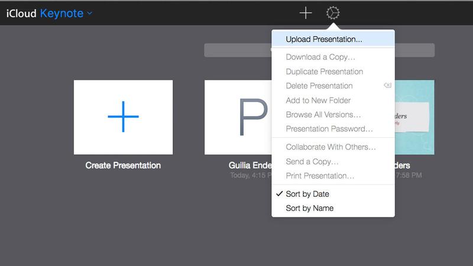Select Presentation Password menu item

pyautogui.click(x=329, y=128)
